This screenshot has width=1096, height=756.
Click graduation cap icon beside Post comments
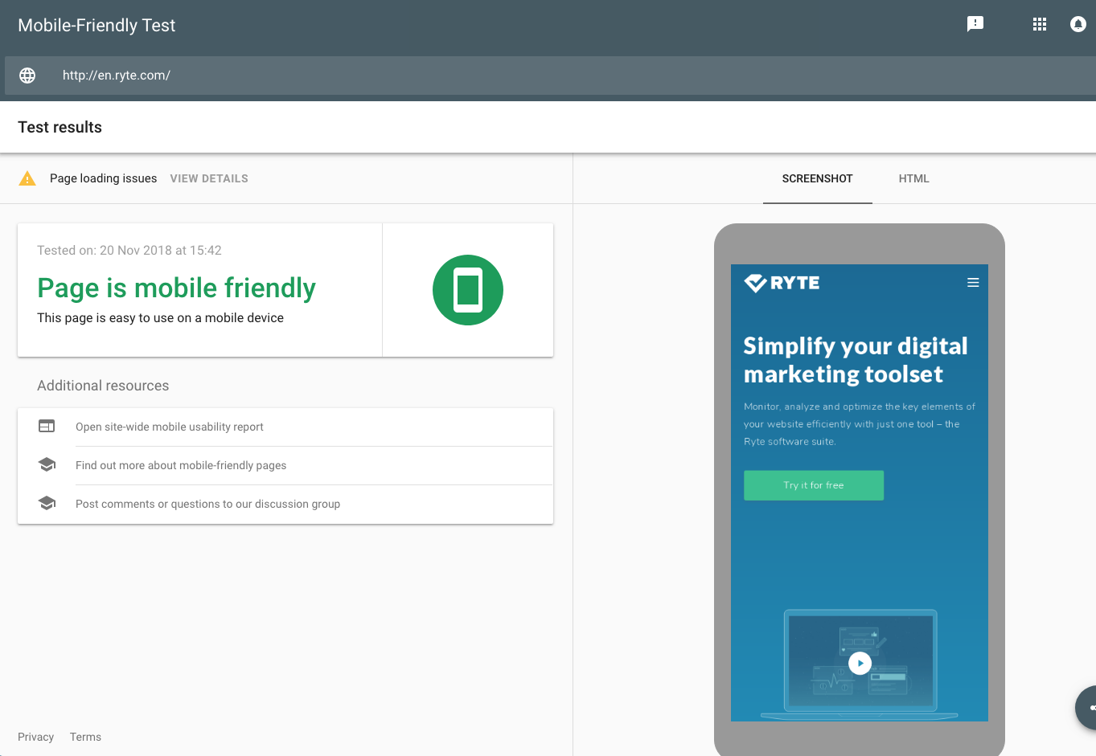click(47, 503)
